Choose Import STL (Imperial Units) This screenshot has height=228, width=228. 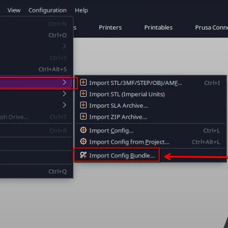pyautogui.click(x=150, y=94)
